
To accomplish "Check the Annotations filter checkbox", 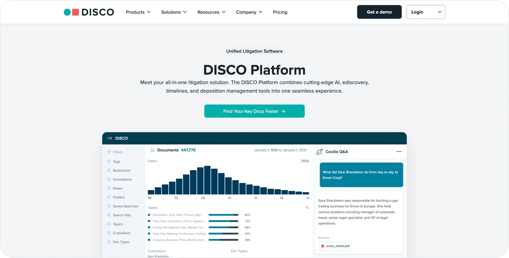I will coord(109,179).
